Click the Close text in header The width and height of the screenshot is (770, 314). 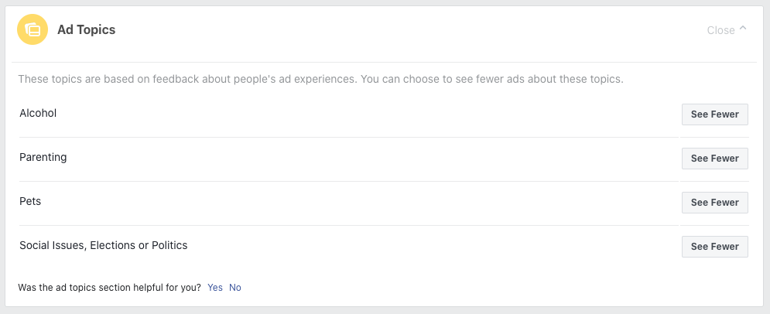coord(720,30)
